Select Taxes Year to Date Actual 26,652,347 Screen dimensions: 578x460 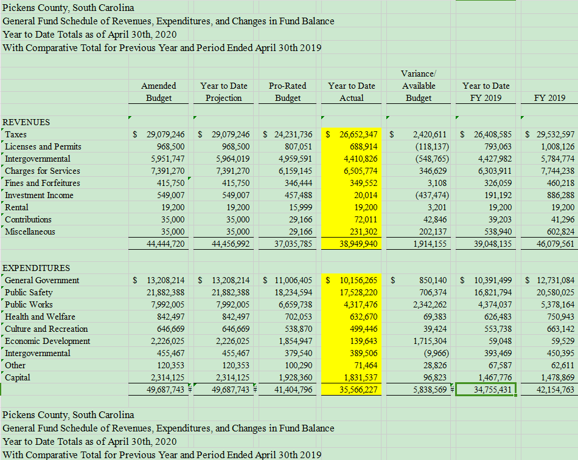358,134
